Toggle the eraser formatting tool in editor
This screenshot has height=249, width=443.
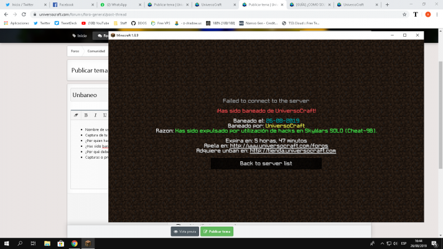pos(76,115)
